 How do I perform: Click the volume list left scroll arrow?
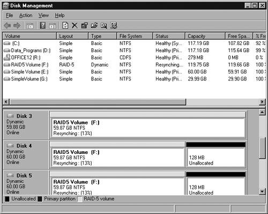coord(6,102)
